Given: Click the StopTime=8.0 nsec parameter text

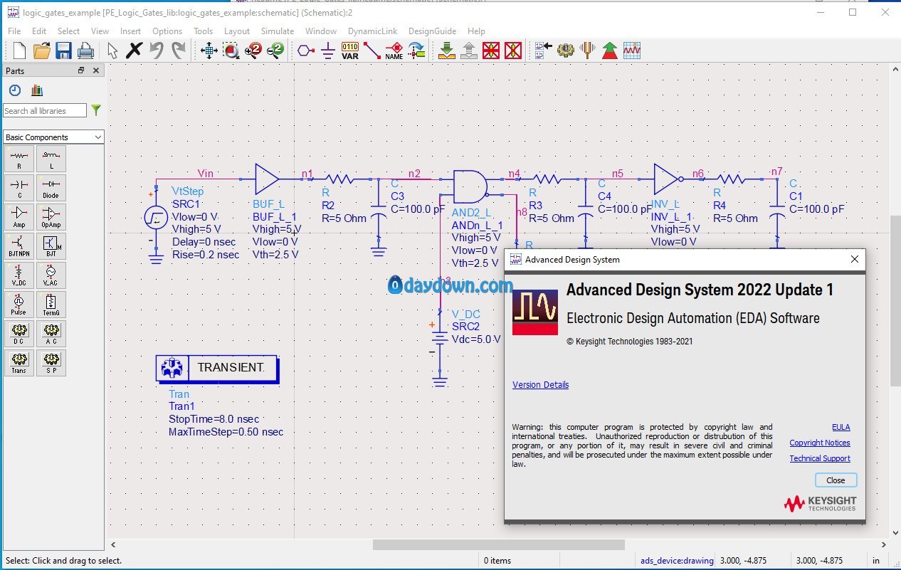Looking at the screenshot, I should (x=214, y=419).
